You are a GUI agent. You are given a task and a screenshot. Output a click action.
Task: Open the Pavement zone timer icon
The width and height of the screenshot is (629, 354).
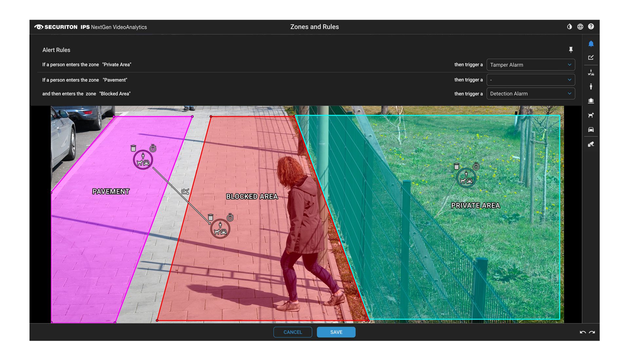click(x=153, y=148)
